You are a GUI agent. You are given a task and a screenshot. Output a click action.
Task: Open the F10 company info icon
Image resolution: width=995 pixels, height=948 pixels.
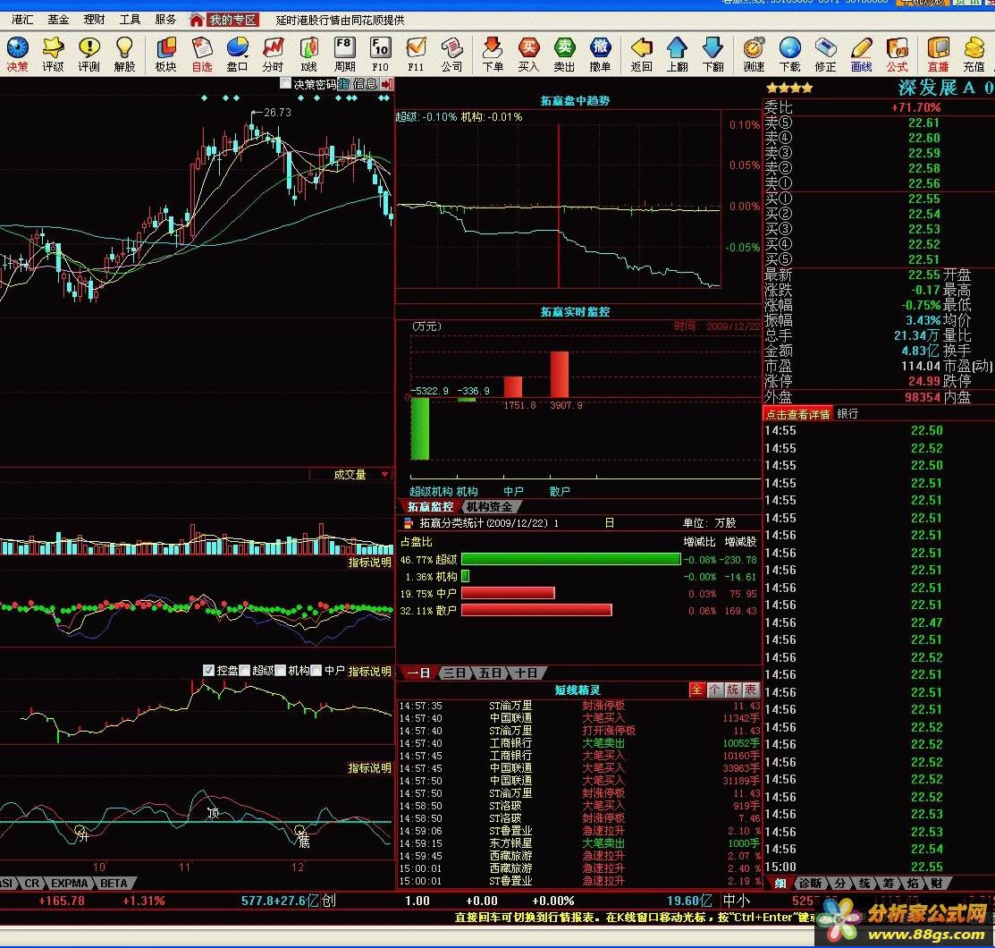tap(380, 54)
